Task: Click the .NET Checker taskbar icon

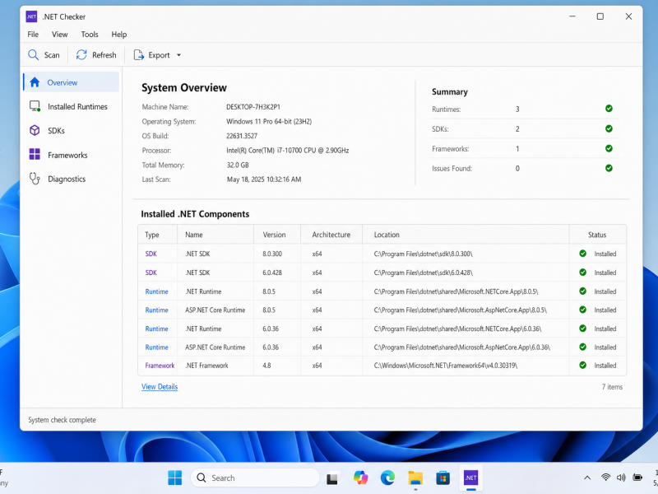Action: 470,478
